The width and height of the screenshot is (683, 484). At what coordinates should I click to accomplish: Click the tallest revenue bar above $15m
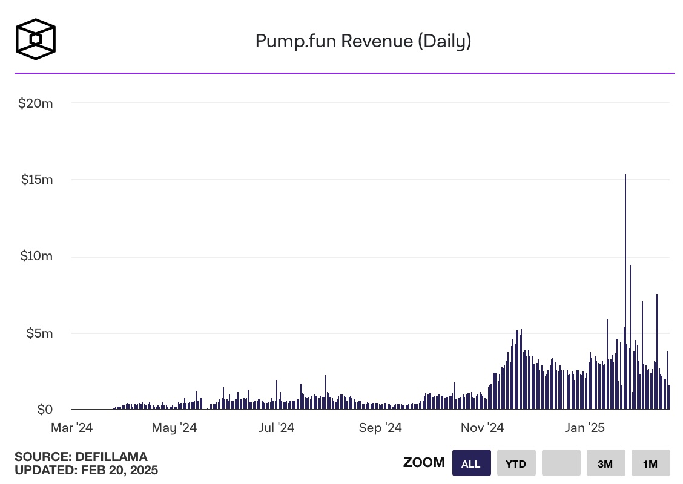[x=625, y=292]
